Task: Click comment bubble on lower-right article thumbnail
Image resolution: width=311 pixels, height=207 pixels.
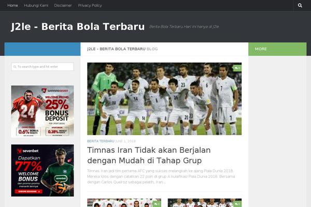Action: [x=237, y=204]
